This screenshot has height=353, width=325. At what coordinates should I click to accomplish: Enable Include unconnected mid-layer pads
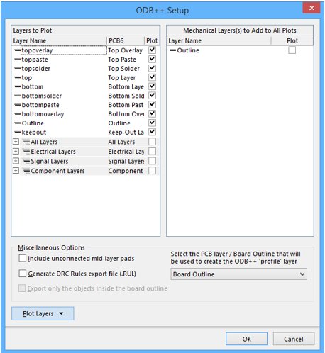click(23, 258)
